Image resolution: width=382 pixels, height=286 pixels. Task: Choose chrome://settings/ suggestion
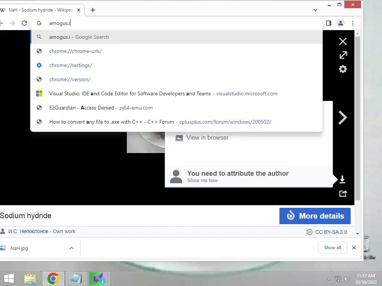click(176, 65)
